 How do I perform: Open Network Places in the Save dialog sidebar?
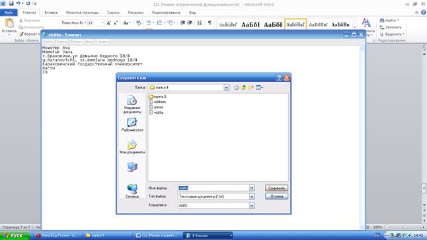coord(132,190)
